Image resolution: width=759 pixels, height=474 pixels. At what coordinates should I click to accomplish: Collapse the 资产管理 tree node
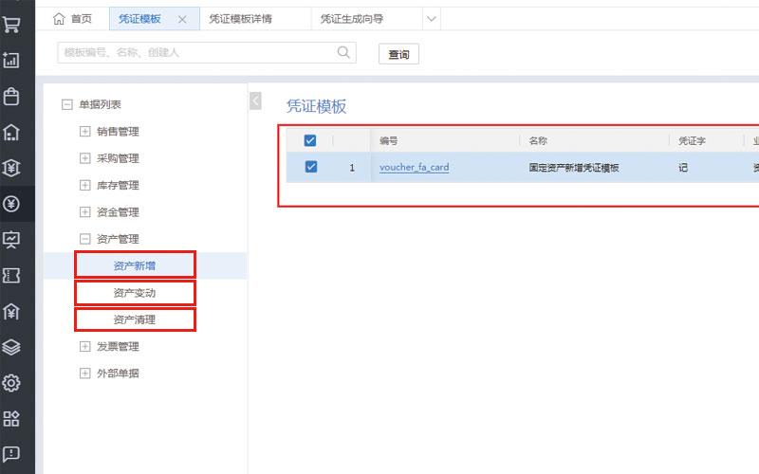85,239
